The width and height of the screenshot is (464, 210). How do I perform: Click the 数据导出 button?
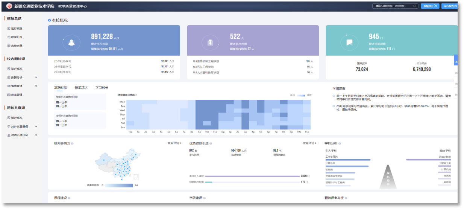pos(430,6)
